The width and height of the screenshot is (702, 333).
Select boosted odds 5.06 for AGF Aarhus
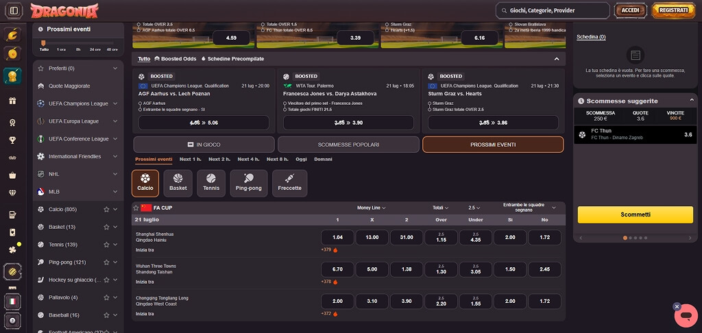click(x=204, y=123)
